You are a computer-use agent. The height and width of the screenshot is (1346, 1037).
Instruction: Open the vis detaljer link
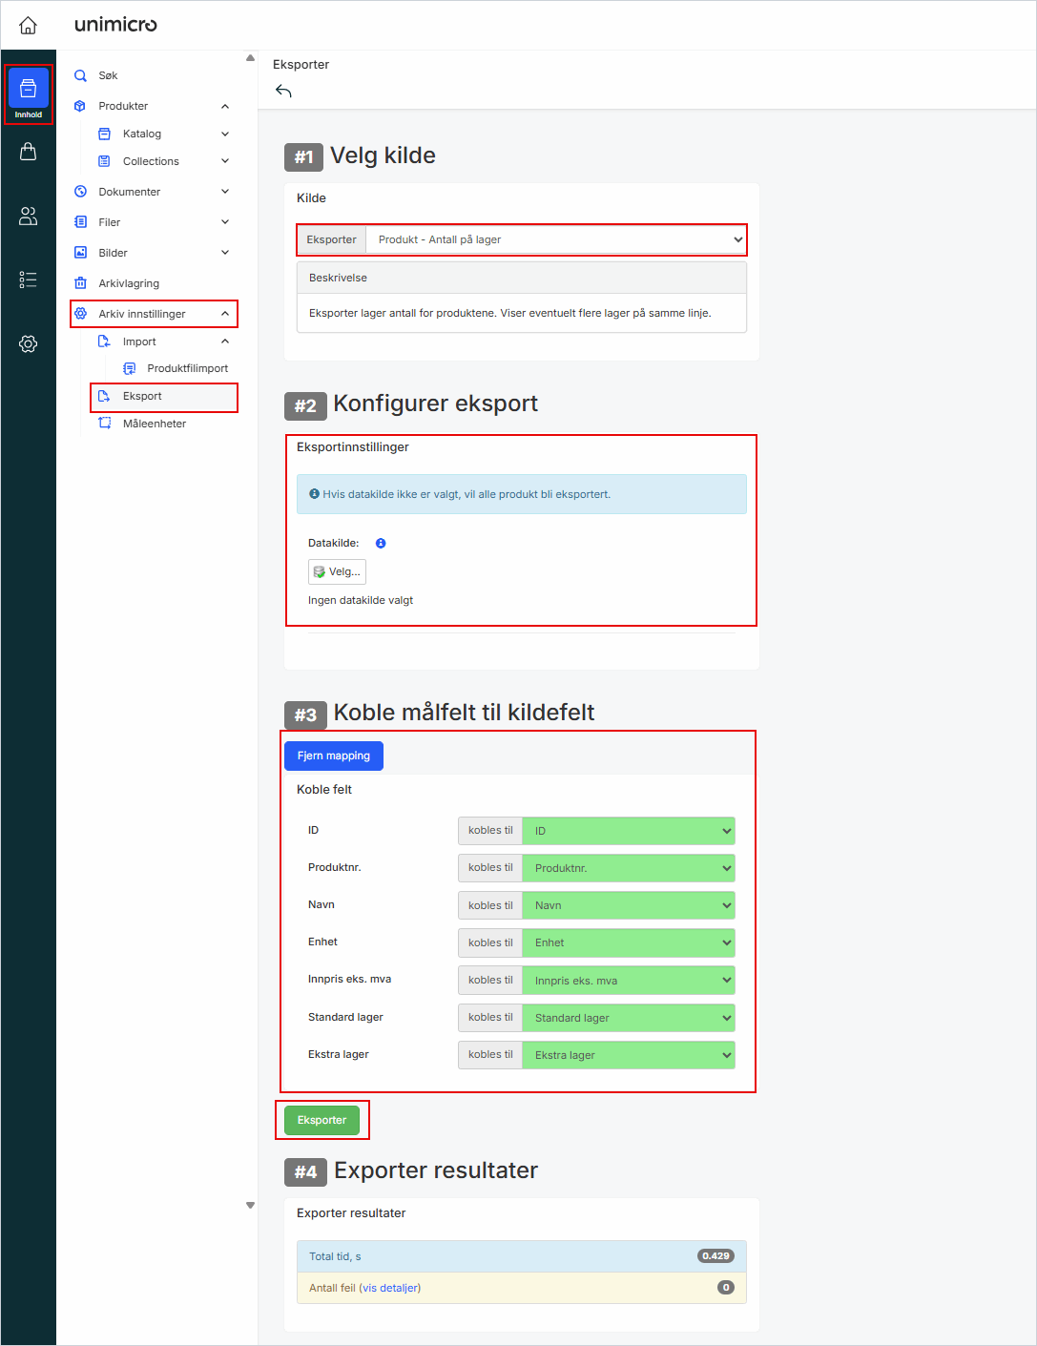[390, 1288]
